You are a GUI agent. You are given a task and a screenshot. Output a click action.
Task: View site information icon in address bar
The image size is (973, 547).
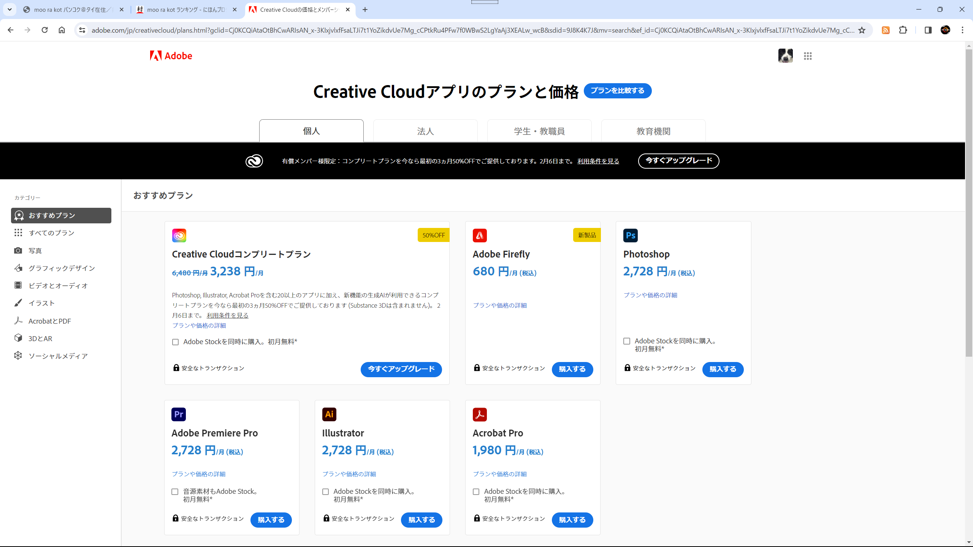point(82,30)
